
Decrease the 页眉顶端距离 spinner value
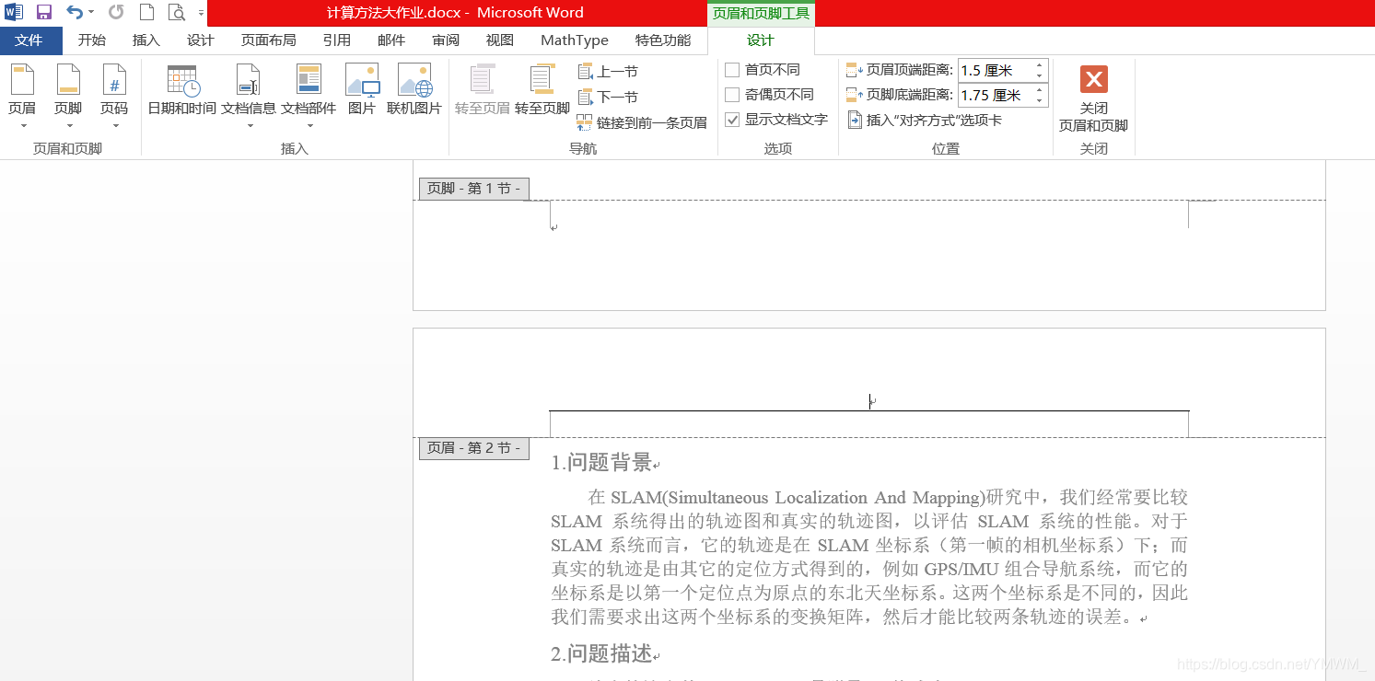1040,75
